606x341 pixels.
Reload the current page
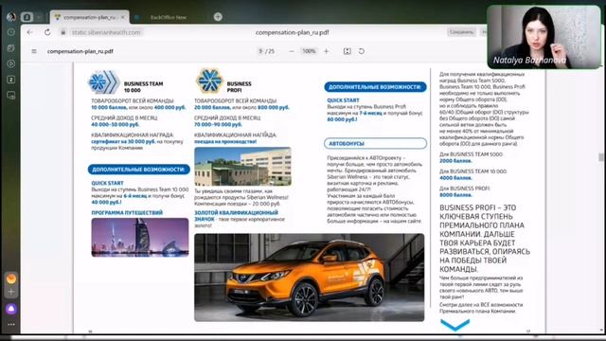[x=47, y=32]
